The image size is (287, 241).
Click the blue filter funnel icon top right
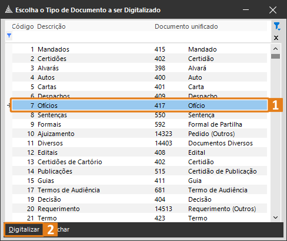[x=277, y=26]
